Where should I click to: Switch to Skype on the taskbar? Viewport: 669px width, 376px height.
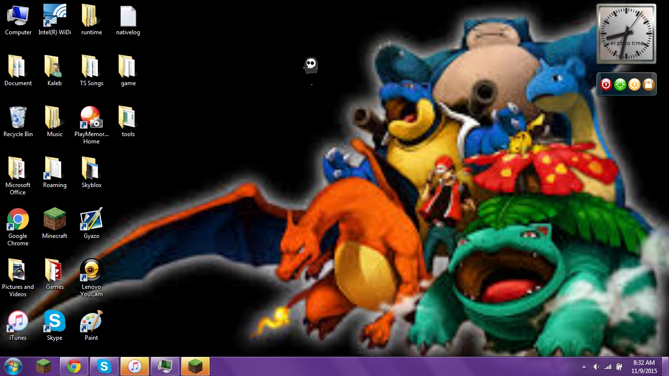point(104,366)
